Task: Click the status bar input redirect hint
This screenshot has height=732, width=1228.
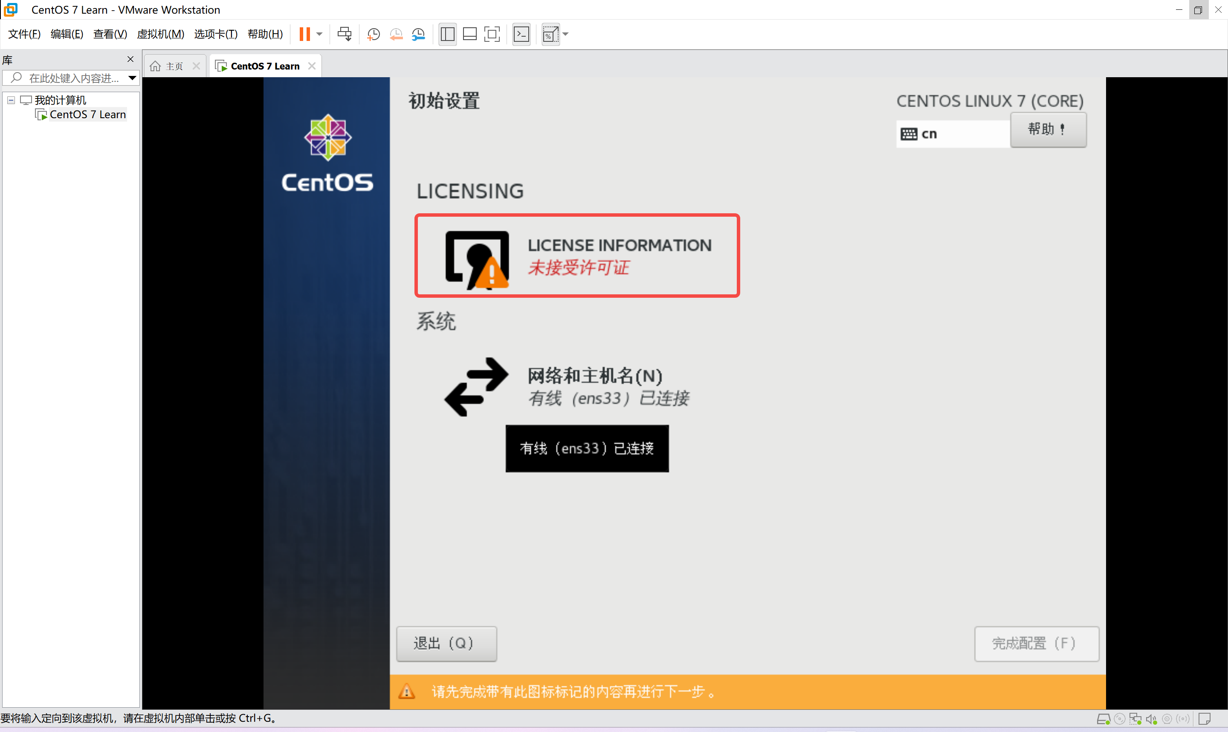Action: [139, 719]
